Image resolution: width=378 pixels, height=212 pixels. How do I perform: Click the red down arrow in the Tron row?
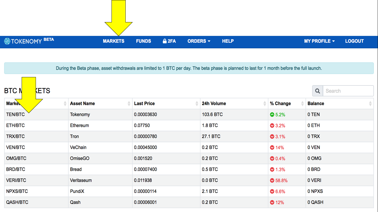272,137
